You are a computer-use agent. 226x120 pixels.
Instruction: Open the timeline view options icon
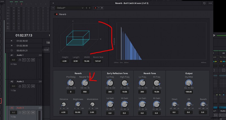pyautogui.click(x=48, y=42)
